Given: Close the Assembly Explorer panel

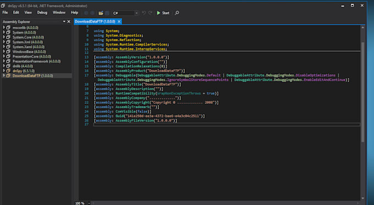Looking at the screenshot, I should click(x=69, y=21).
